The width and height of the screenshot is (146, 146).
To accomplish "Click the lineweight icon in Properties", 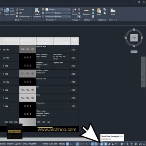I will 43,13.
